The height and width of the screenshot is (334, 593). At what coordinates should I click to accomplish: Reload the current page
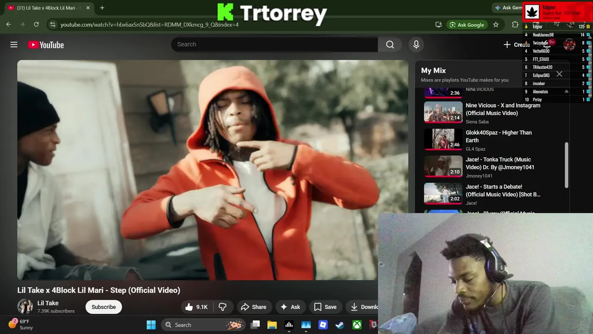(36, 25)
